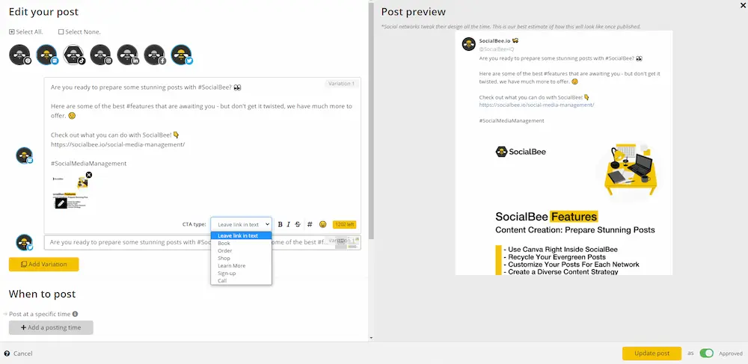Select the LinkedIn profile avatar
Viewport: 748px width, 364px height.
(127, 55)
